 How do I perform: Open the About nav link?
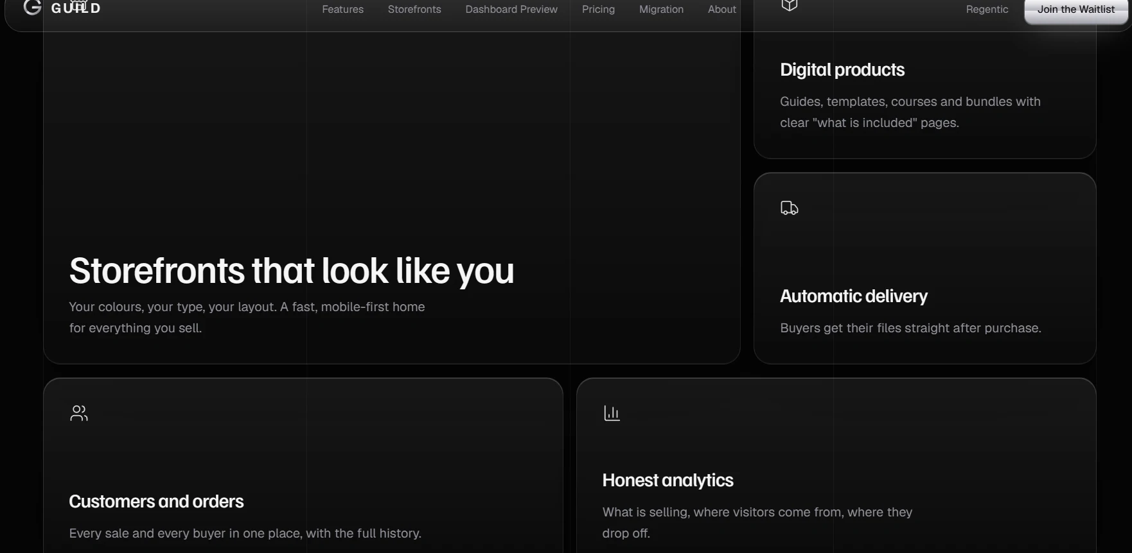[722, 9]
